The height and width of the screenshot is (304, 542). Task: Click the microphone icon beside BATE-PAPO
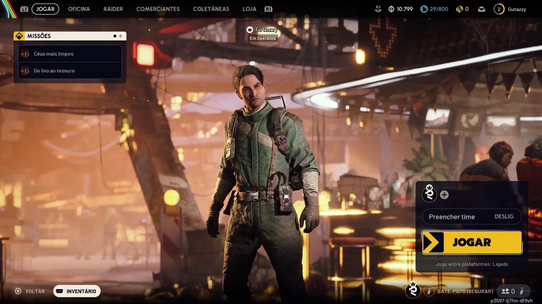pyautogui.click(x=429, y=291)
